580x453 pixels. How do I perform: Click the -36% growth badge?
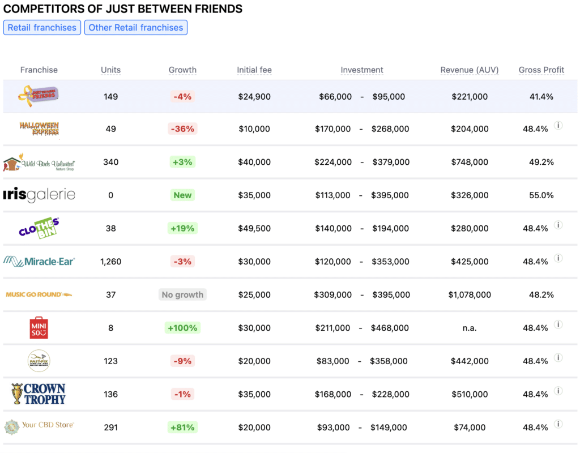coord(182,129)
